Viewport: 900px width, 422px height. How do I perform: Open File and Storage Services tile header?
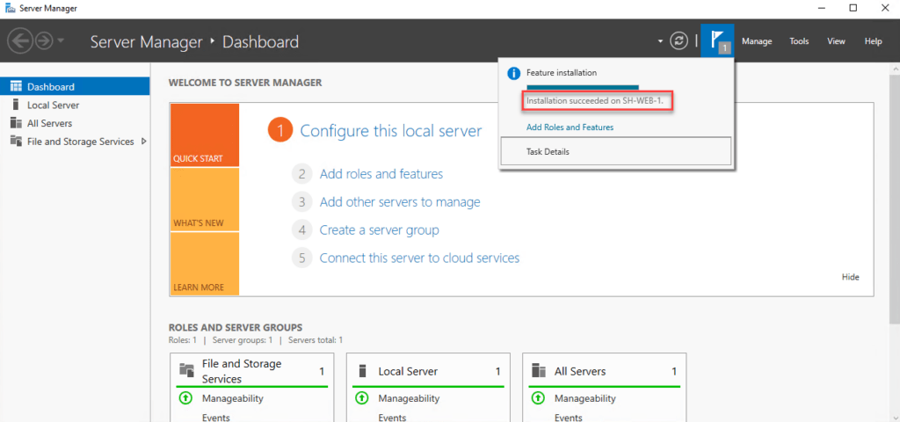(252, 371)
